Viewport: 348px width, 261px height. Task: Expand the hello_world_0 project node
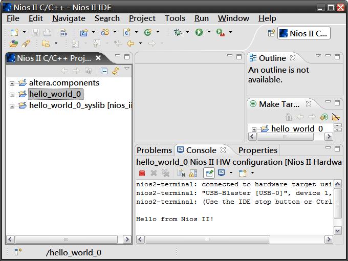pyautogui.click(x=12, y=95)
